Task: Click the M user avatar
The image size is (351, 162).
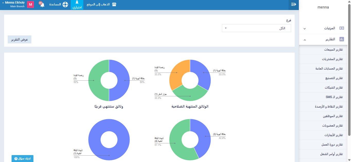Action: [x=30, y=5]
